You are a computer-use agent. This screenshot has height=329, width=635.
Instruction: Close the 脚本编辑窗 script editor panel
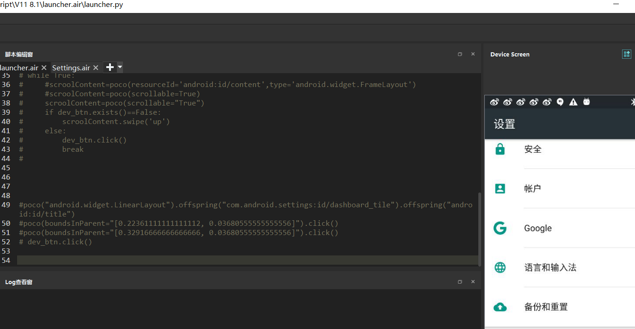(473, 54)
